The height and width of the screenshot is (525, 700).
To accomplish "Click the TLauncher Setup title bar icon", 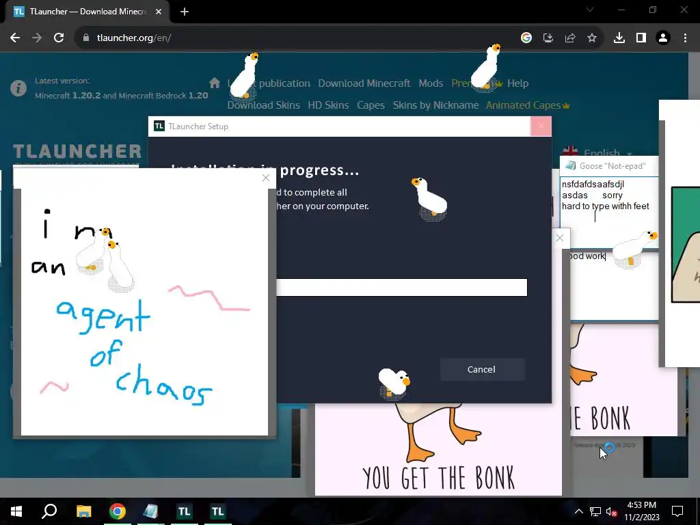I will [159, 126].
